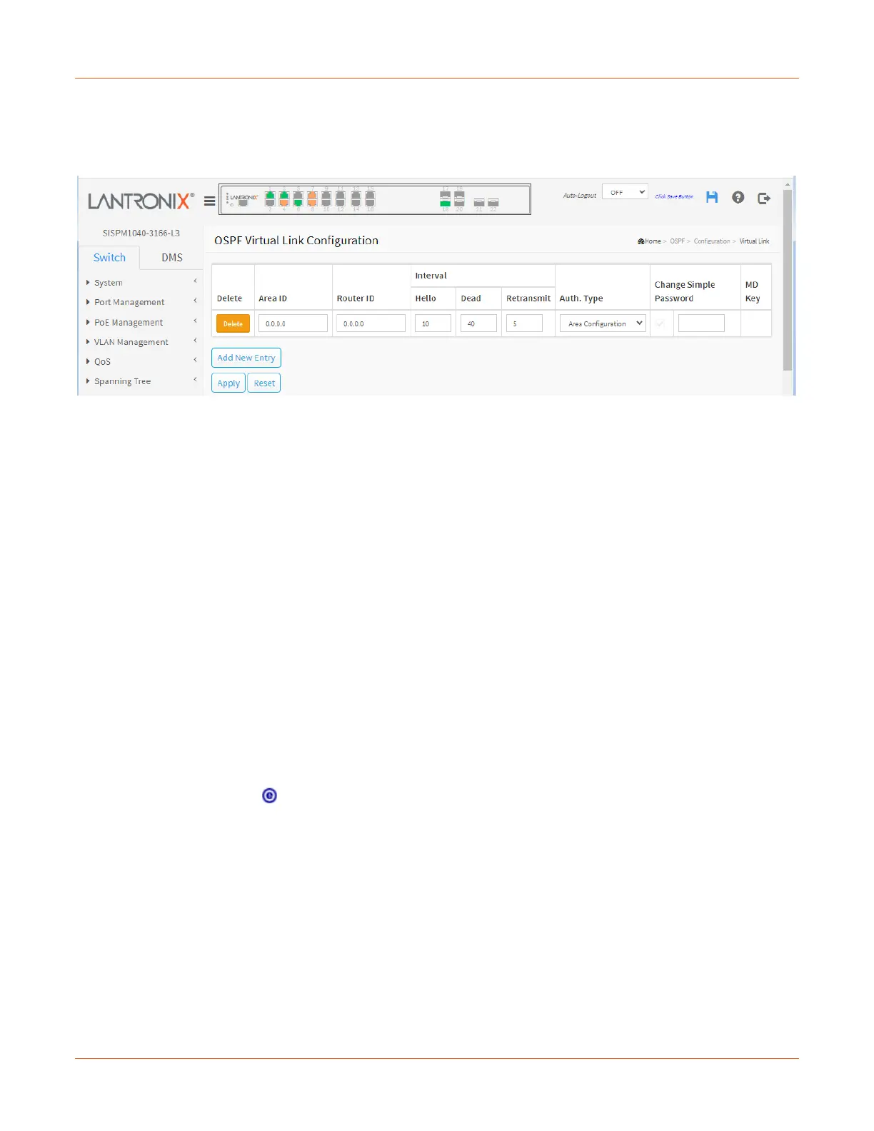Toggle the Change Simple Password checkbox
874x1131 pixels.
coord(660,323)
